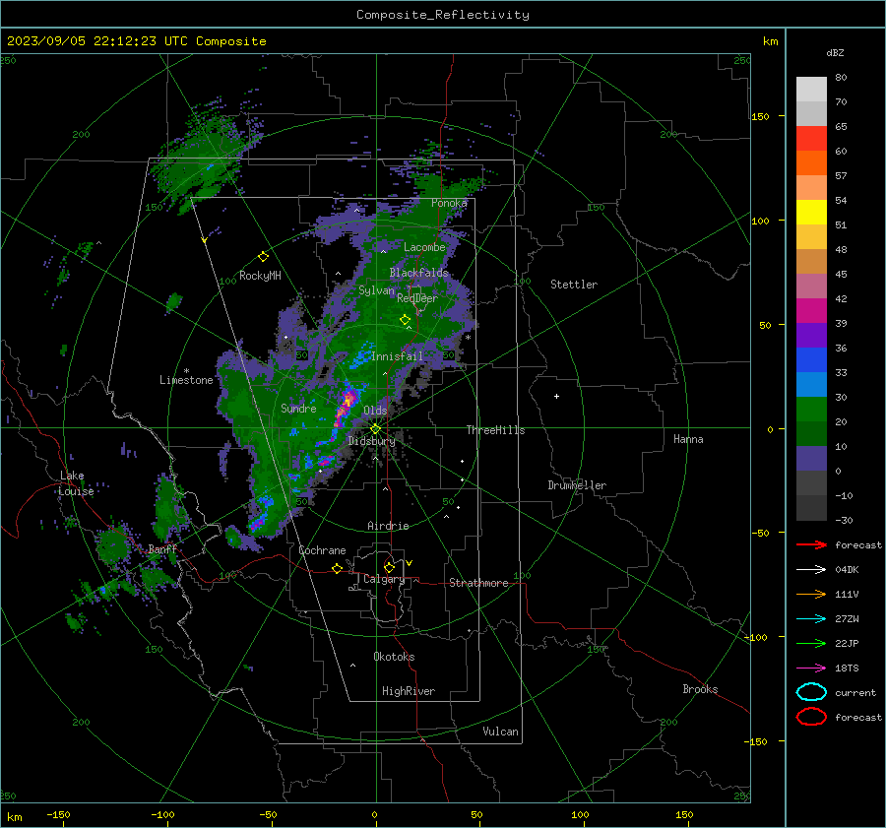
Task: Click the cyan 27ZW arrow icon
Action: coord(811,619)
